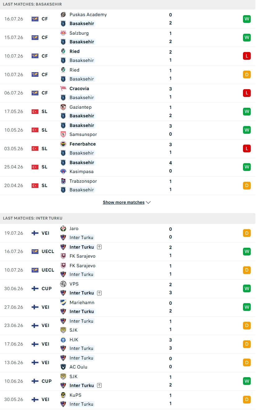Screen dimensions: 256x410
Task: Click the Finnish flag for Jaro match
Action: tap(35, 233)
